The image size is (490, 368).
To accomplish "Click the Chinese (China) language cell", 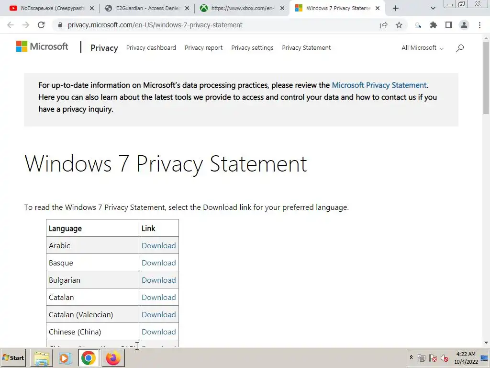I will tap(92, 332).
